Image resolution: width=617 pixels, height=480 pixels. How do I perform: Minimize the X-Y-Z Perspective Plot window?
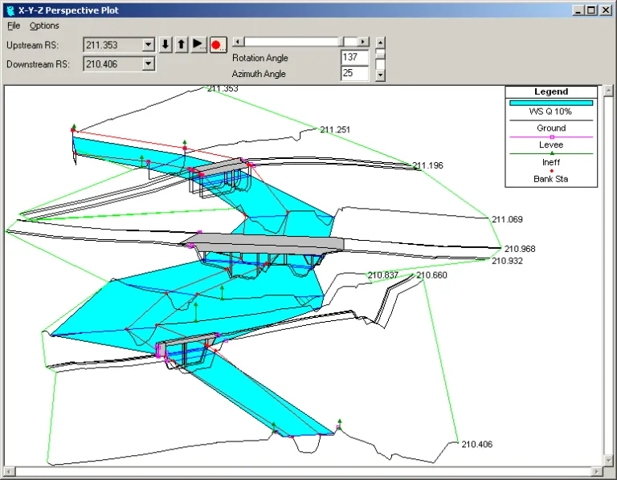[578, 10]
